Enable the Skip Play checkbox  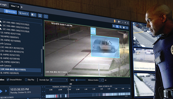(x=26, y=80)
